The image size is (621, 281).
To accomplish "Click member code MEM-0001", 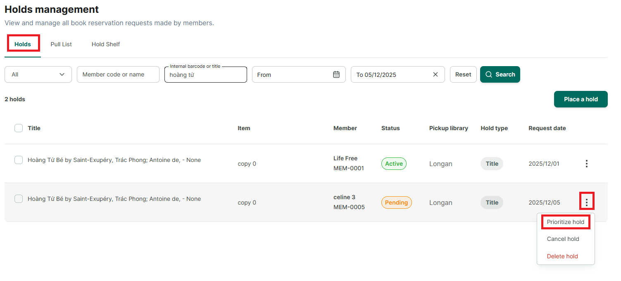I will (349, 168).
